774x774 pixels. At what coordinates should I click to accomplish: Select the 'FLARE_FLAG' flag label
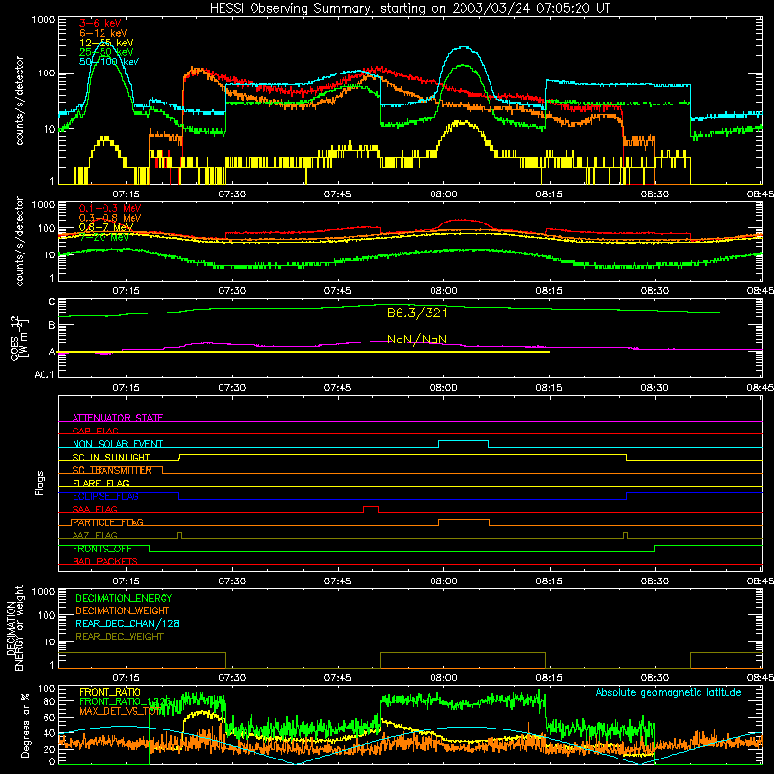101,483
